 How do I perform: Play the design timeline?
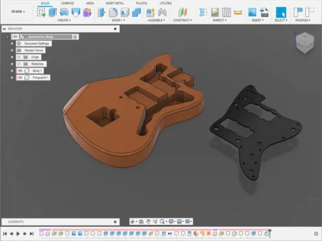click(x=18, y=234)
